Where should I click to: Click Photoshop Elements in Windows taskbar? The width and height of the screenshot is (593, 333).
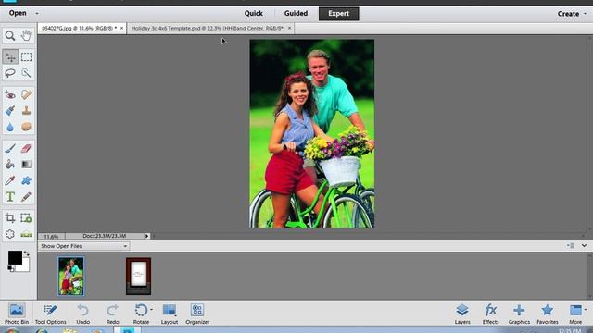(128, 330)
